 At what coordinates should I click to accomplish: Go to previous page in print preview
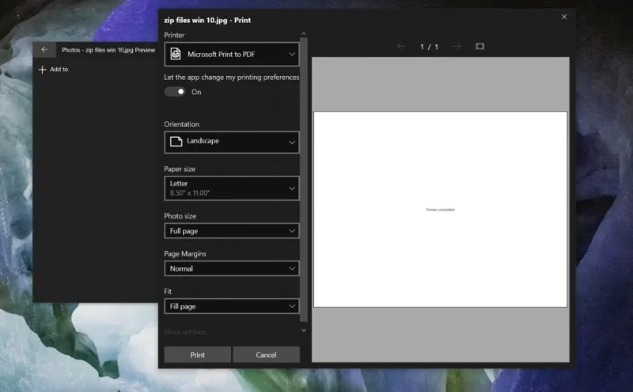pos(401,47)
